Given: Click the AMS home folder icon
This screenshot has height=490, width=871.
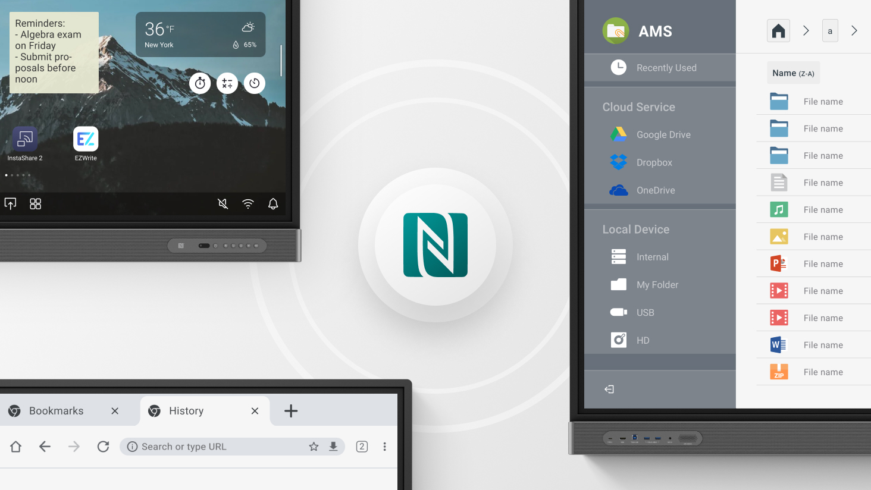Looking at the screenshot, I should click(x=778, y=31).
